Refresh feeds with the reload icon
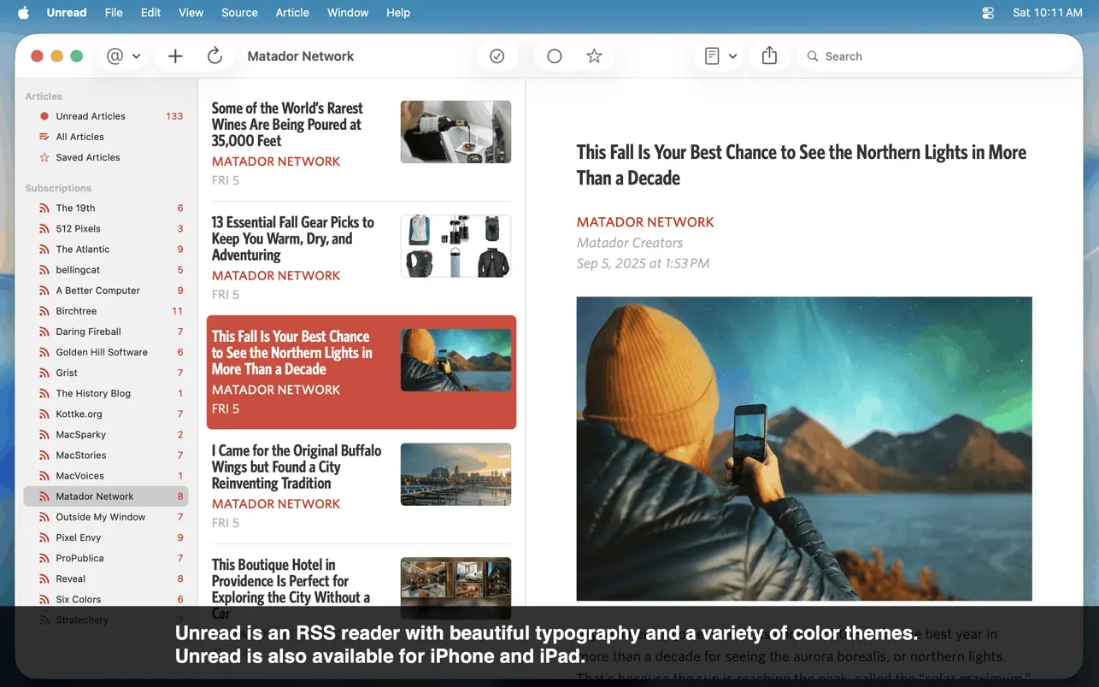 pos(215,56)
